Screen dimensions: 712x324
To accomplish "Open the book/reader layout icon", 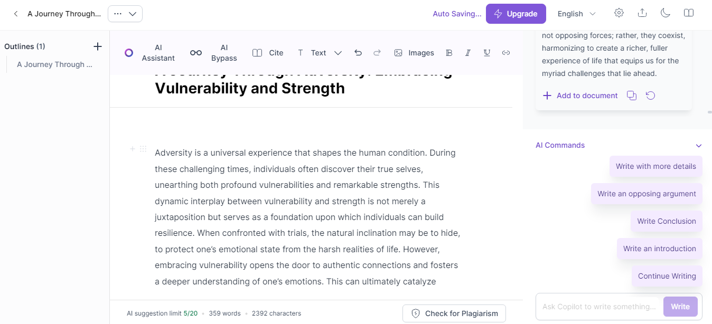I will [x=688, y=13].
